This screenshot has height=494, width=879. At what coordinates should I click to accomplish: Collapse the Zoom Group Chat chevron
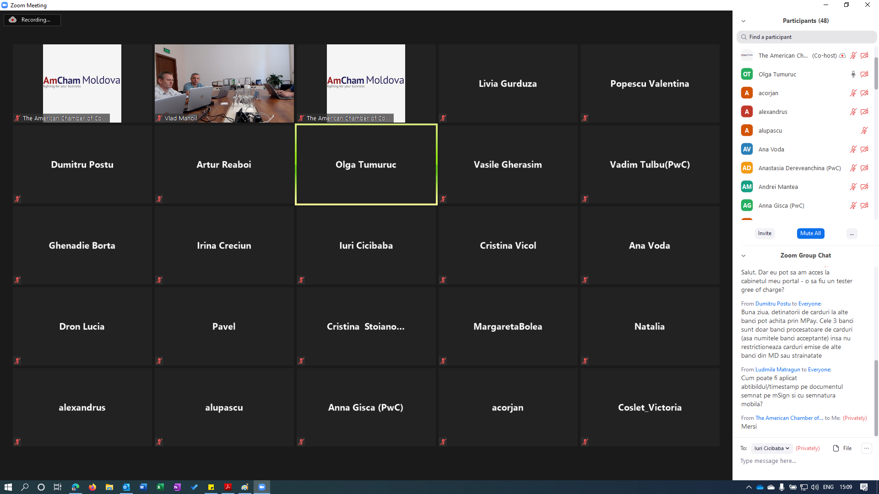(743, 256)
